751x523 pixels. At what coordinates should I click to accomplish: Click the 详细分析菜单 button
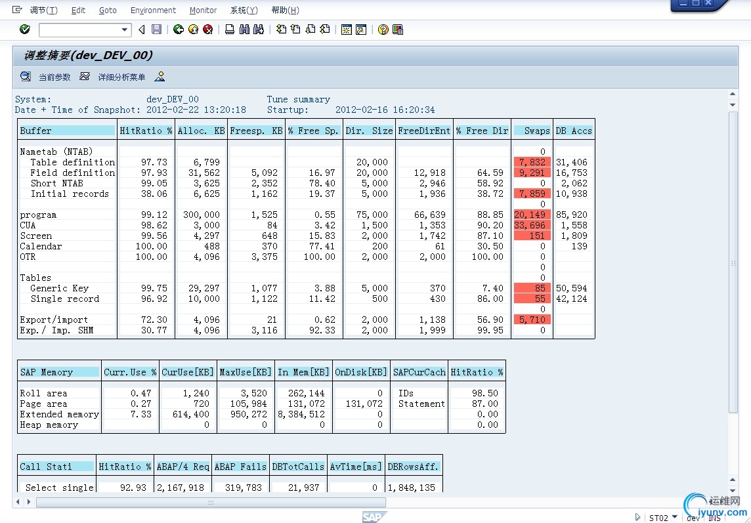121,77
